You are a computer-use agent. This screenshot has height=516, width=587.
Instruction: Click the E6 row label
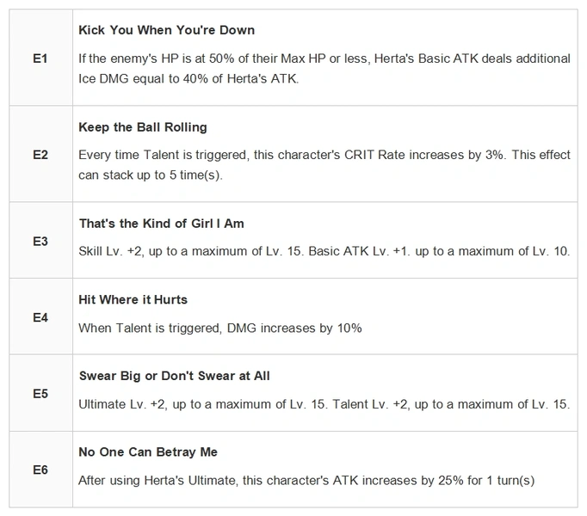coord(40,470)
